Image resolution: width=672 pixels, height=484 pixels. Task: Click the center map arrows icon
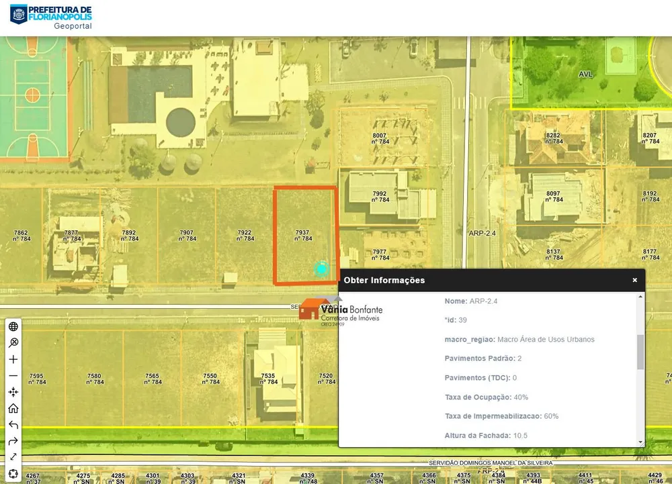[13, 392]
